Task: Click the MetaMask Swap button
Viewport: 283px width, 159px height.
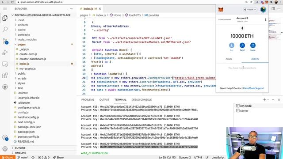Action: point(252,47)
